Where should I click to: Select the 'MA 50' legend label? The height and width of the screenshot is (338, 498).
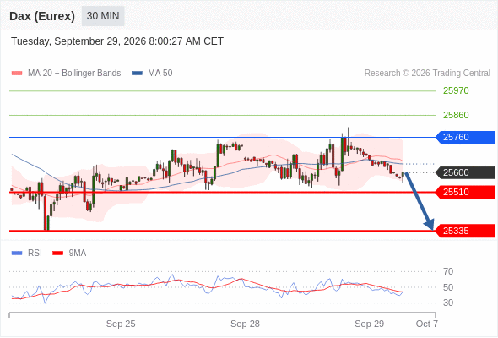[x=160, y=74]
